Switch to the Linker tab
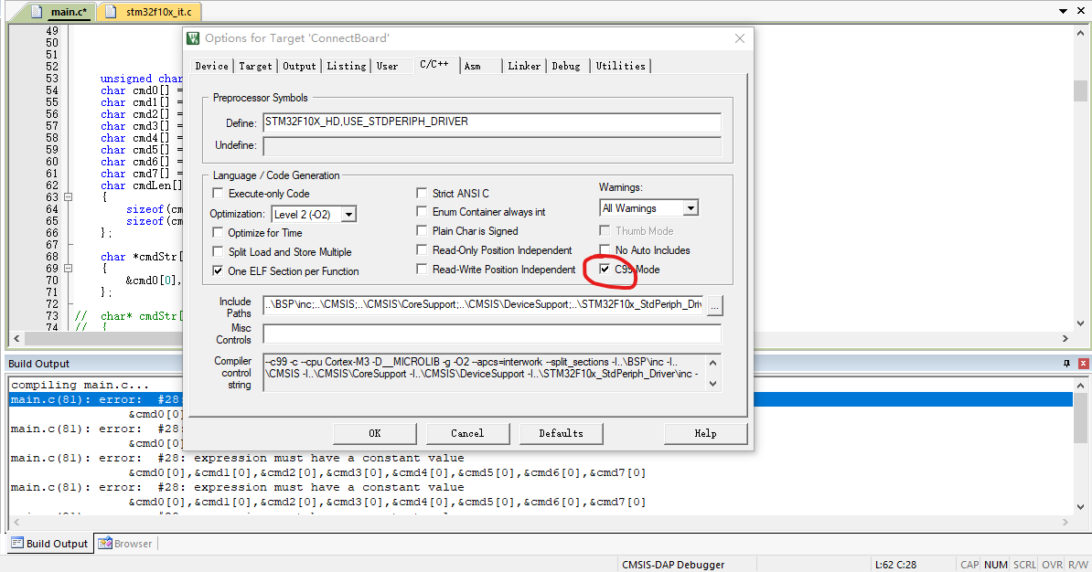 523,65
